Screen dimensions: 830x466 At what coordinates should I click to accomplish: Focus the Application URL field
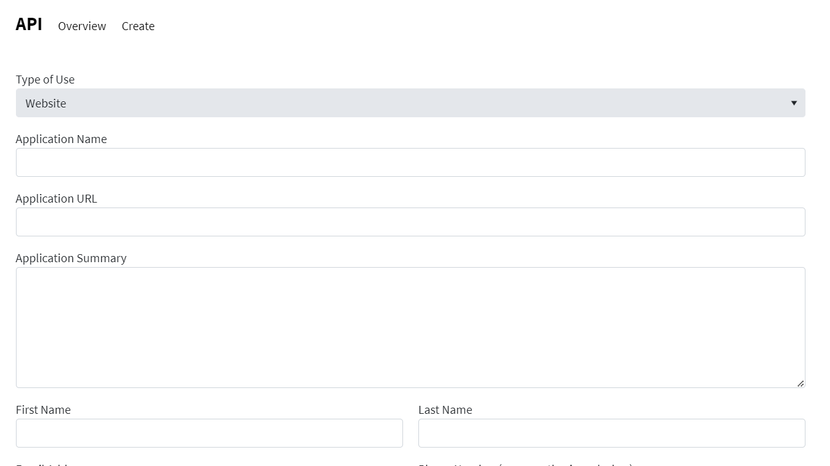pyautogui.click(x=410, y=222)
